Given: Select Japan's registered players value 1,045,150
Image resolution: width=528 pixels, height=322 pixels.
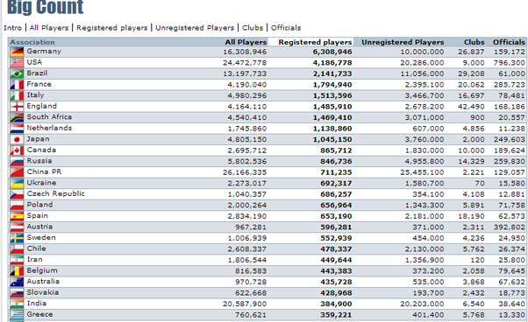Looking at the screenshot, I should click(x=332, y=140).
